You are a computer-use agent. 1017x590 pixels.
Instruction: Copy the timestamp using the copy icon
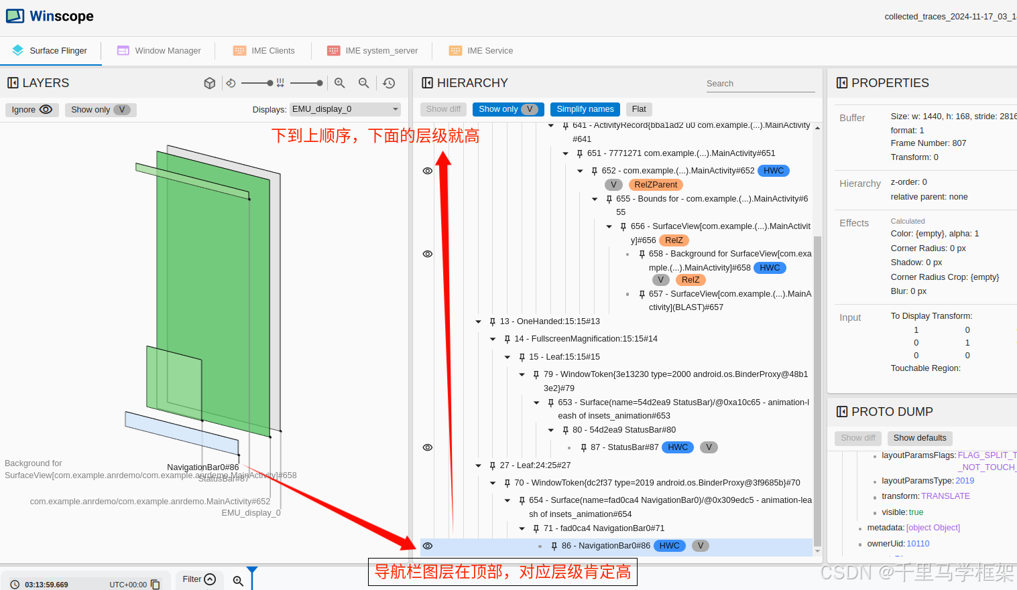pyautogui.click(x=156, y=585)
